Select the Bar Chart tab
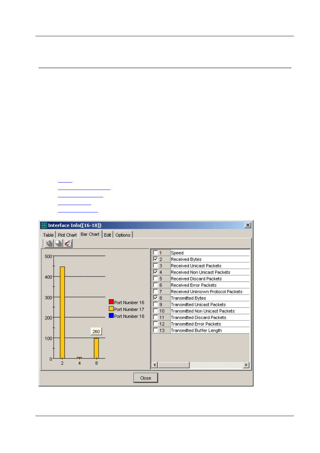320x453 pixels. coord(90,234)
